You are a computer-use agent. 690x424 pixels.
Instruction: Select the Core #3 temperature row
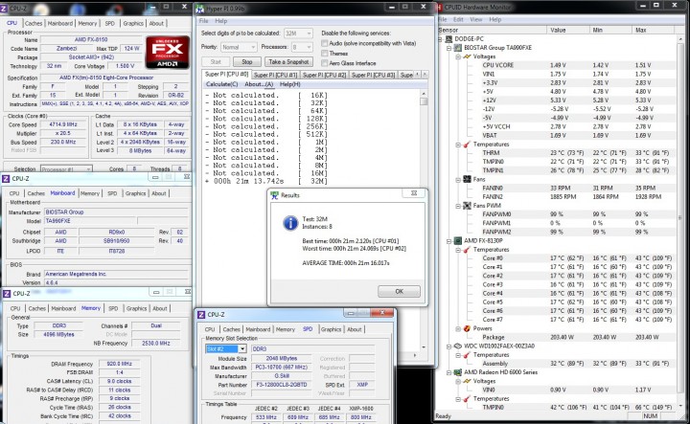coord(578,284)
